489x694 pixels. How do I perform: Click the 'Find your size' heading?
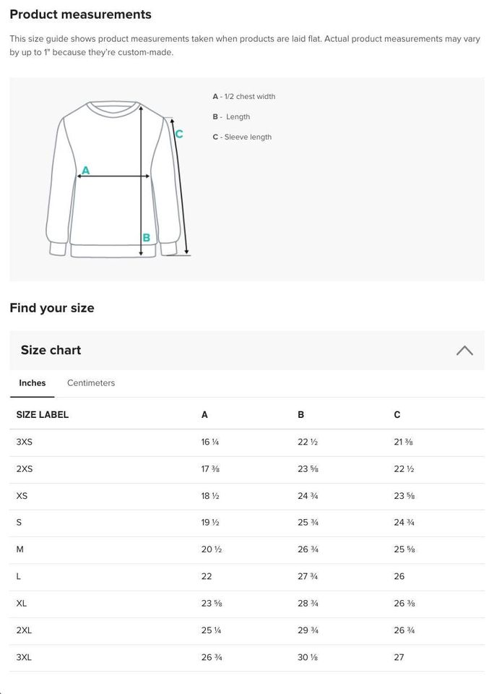tap(52, 308)
